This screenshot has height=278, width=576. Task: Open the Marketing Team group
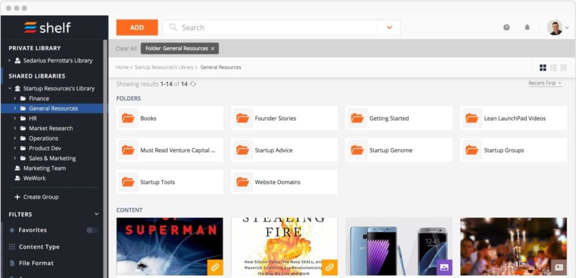(x=44, y=168)
